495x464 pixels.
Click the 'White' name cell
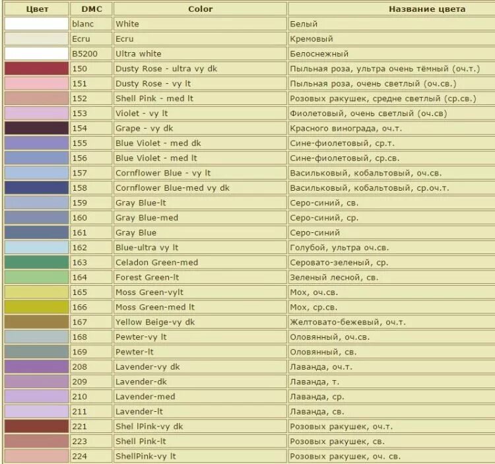[x=200, y=24]
